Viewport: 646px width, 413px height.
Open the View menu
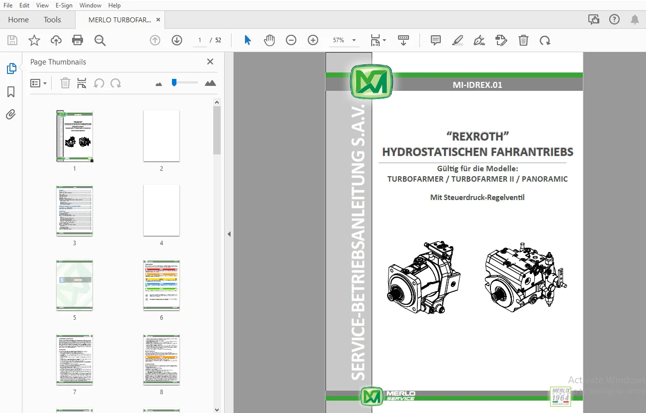[42, 5]
